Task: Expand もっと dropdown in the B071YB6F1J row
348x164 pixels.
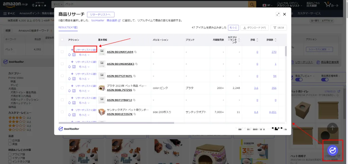Action: point(84,103)
